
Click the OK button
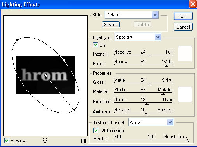click(183, 16)
